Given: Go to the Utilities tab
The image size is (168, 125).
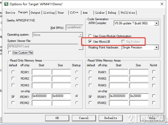Looking at the screenshot, I should pos(128,13).
